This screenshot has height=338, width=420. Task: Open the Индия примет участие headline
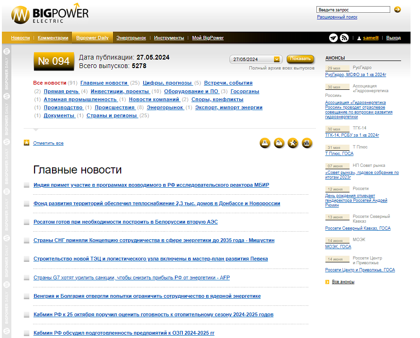coord(151,185)
